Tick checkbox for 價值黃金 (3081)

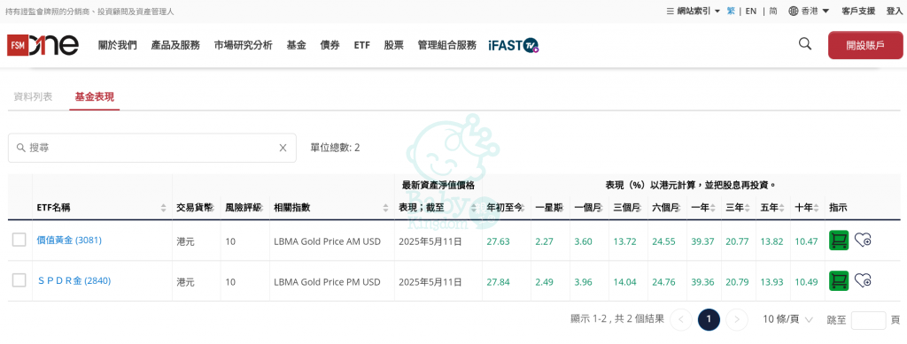pos(19,240)
